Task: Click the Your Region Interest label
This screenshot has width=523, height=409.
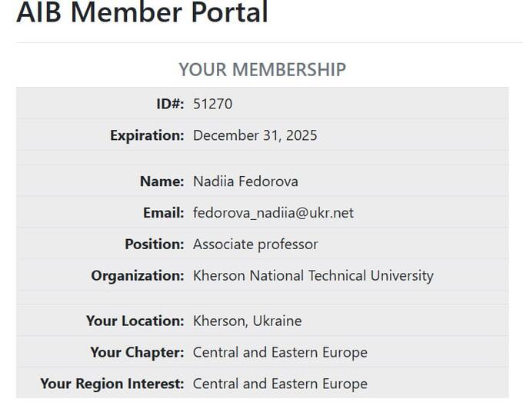Action: point(112,384)
